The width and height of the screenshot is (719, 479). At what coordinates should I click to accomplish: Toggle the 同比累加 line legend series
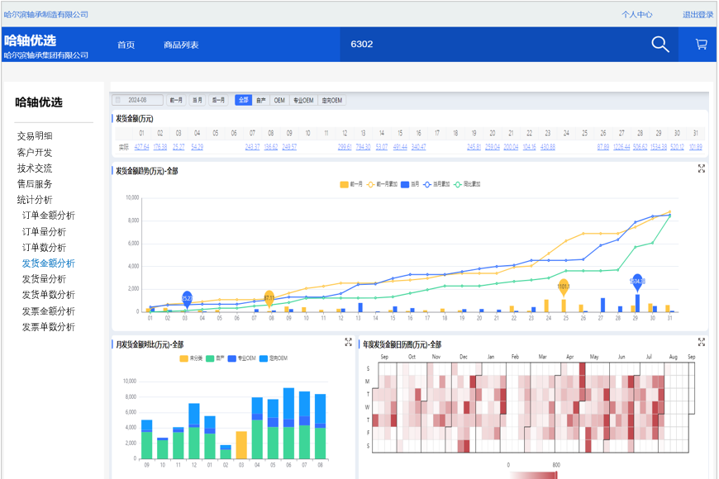tap(467, 184)
